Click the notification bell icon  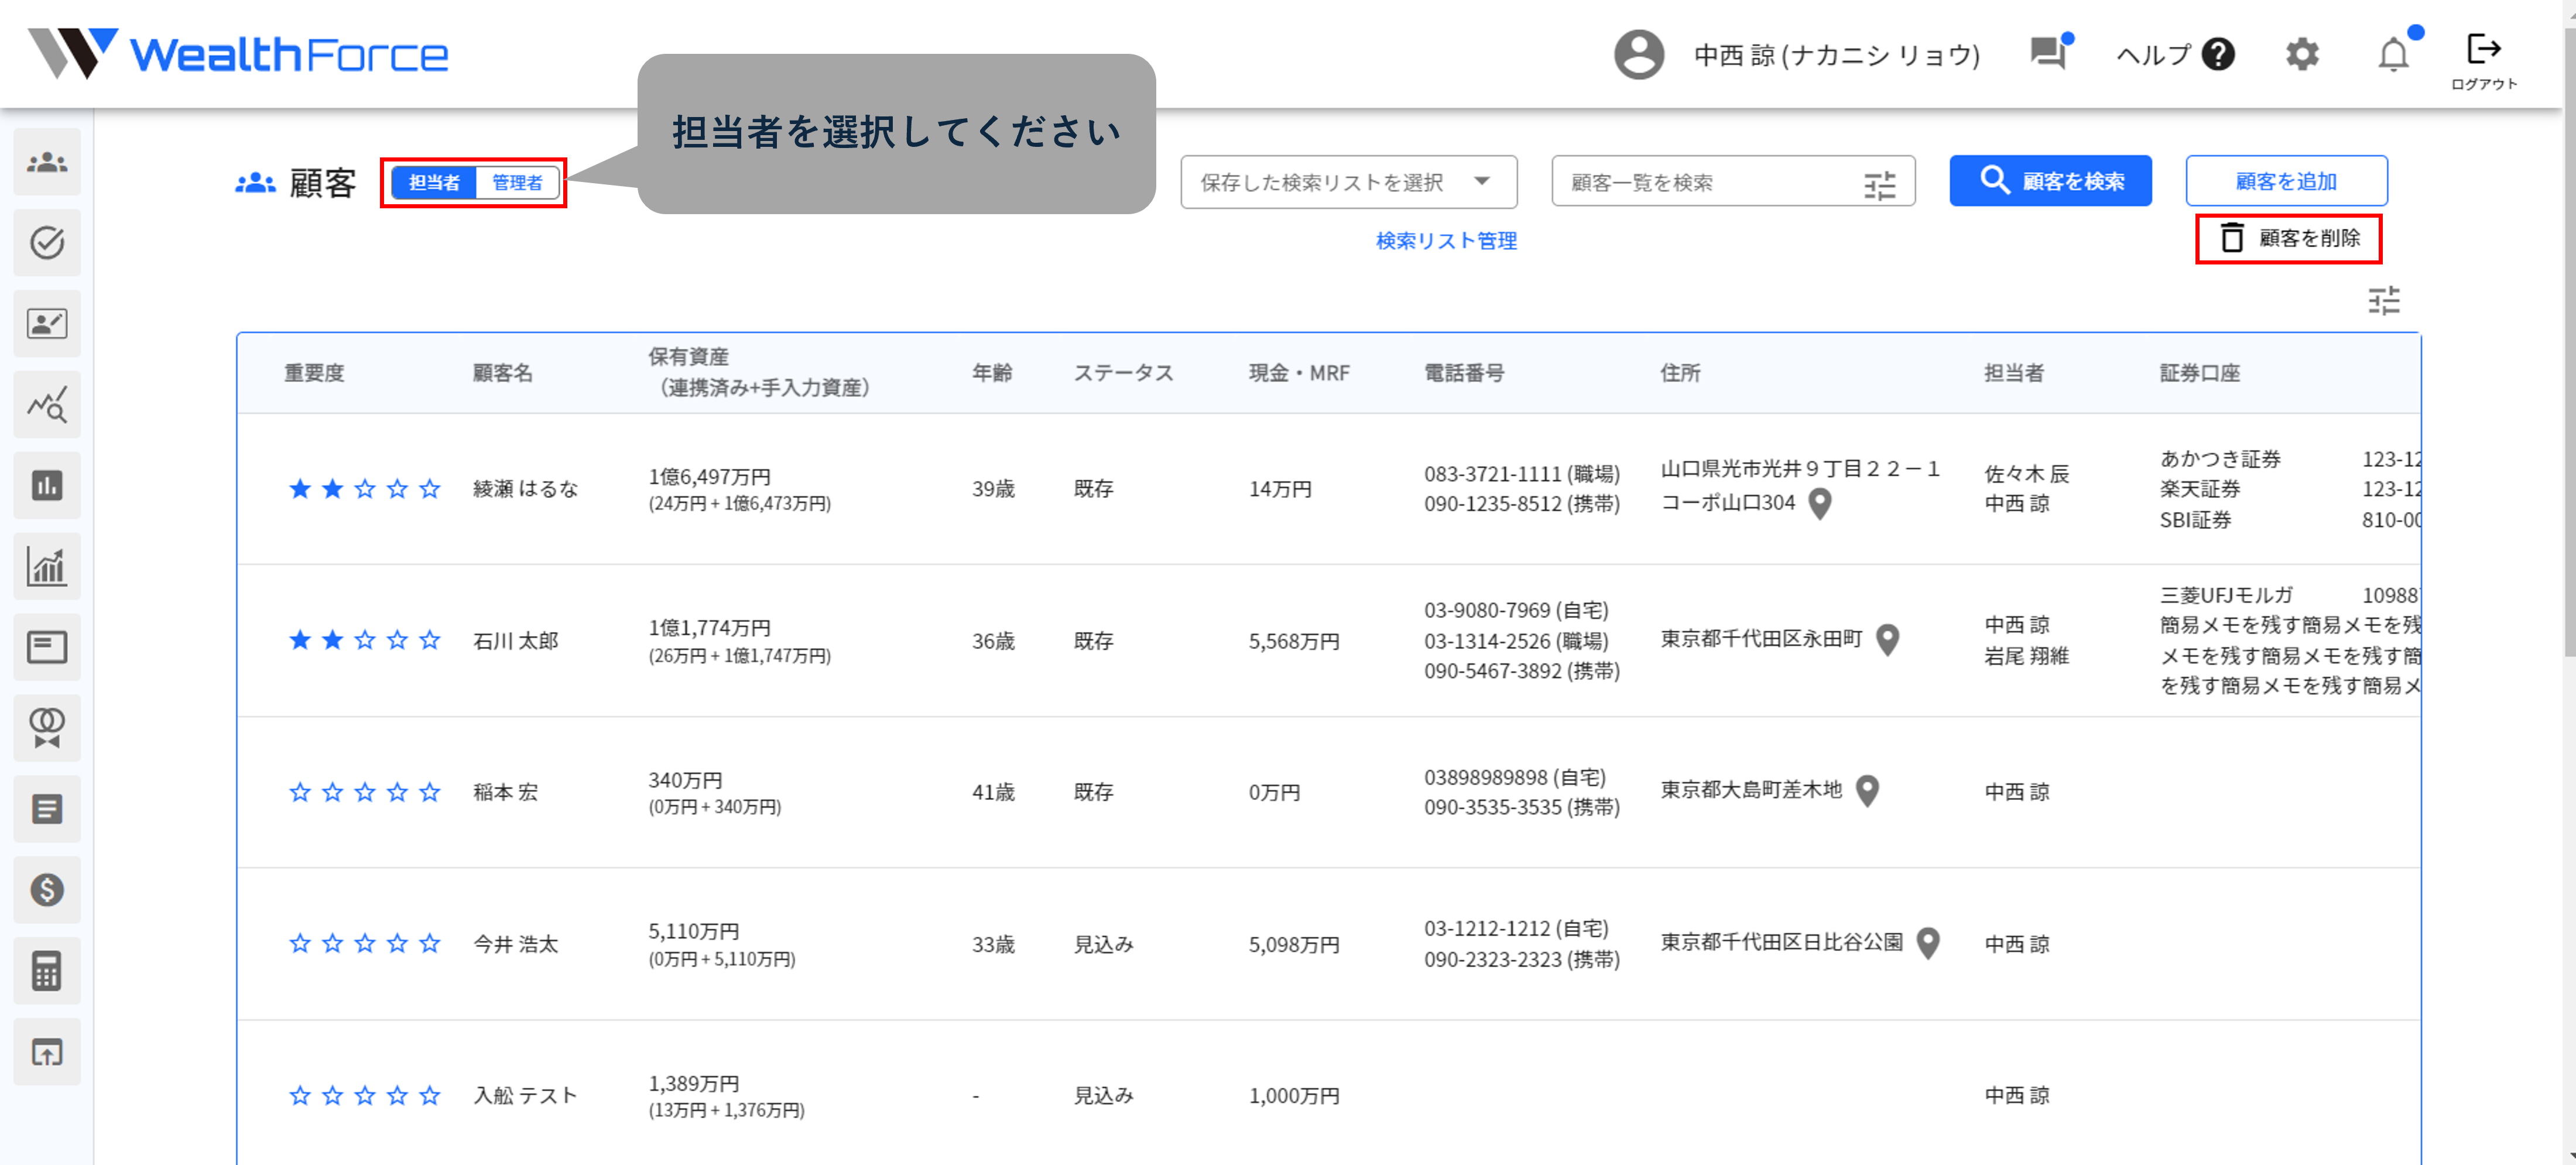tap(2393, 54)
